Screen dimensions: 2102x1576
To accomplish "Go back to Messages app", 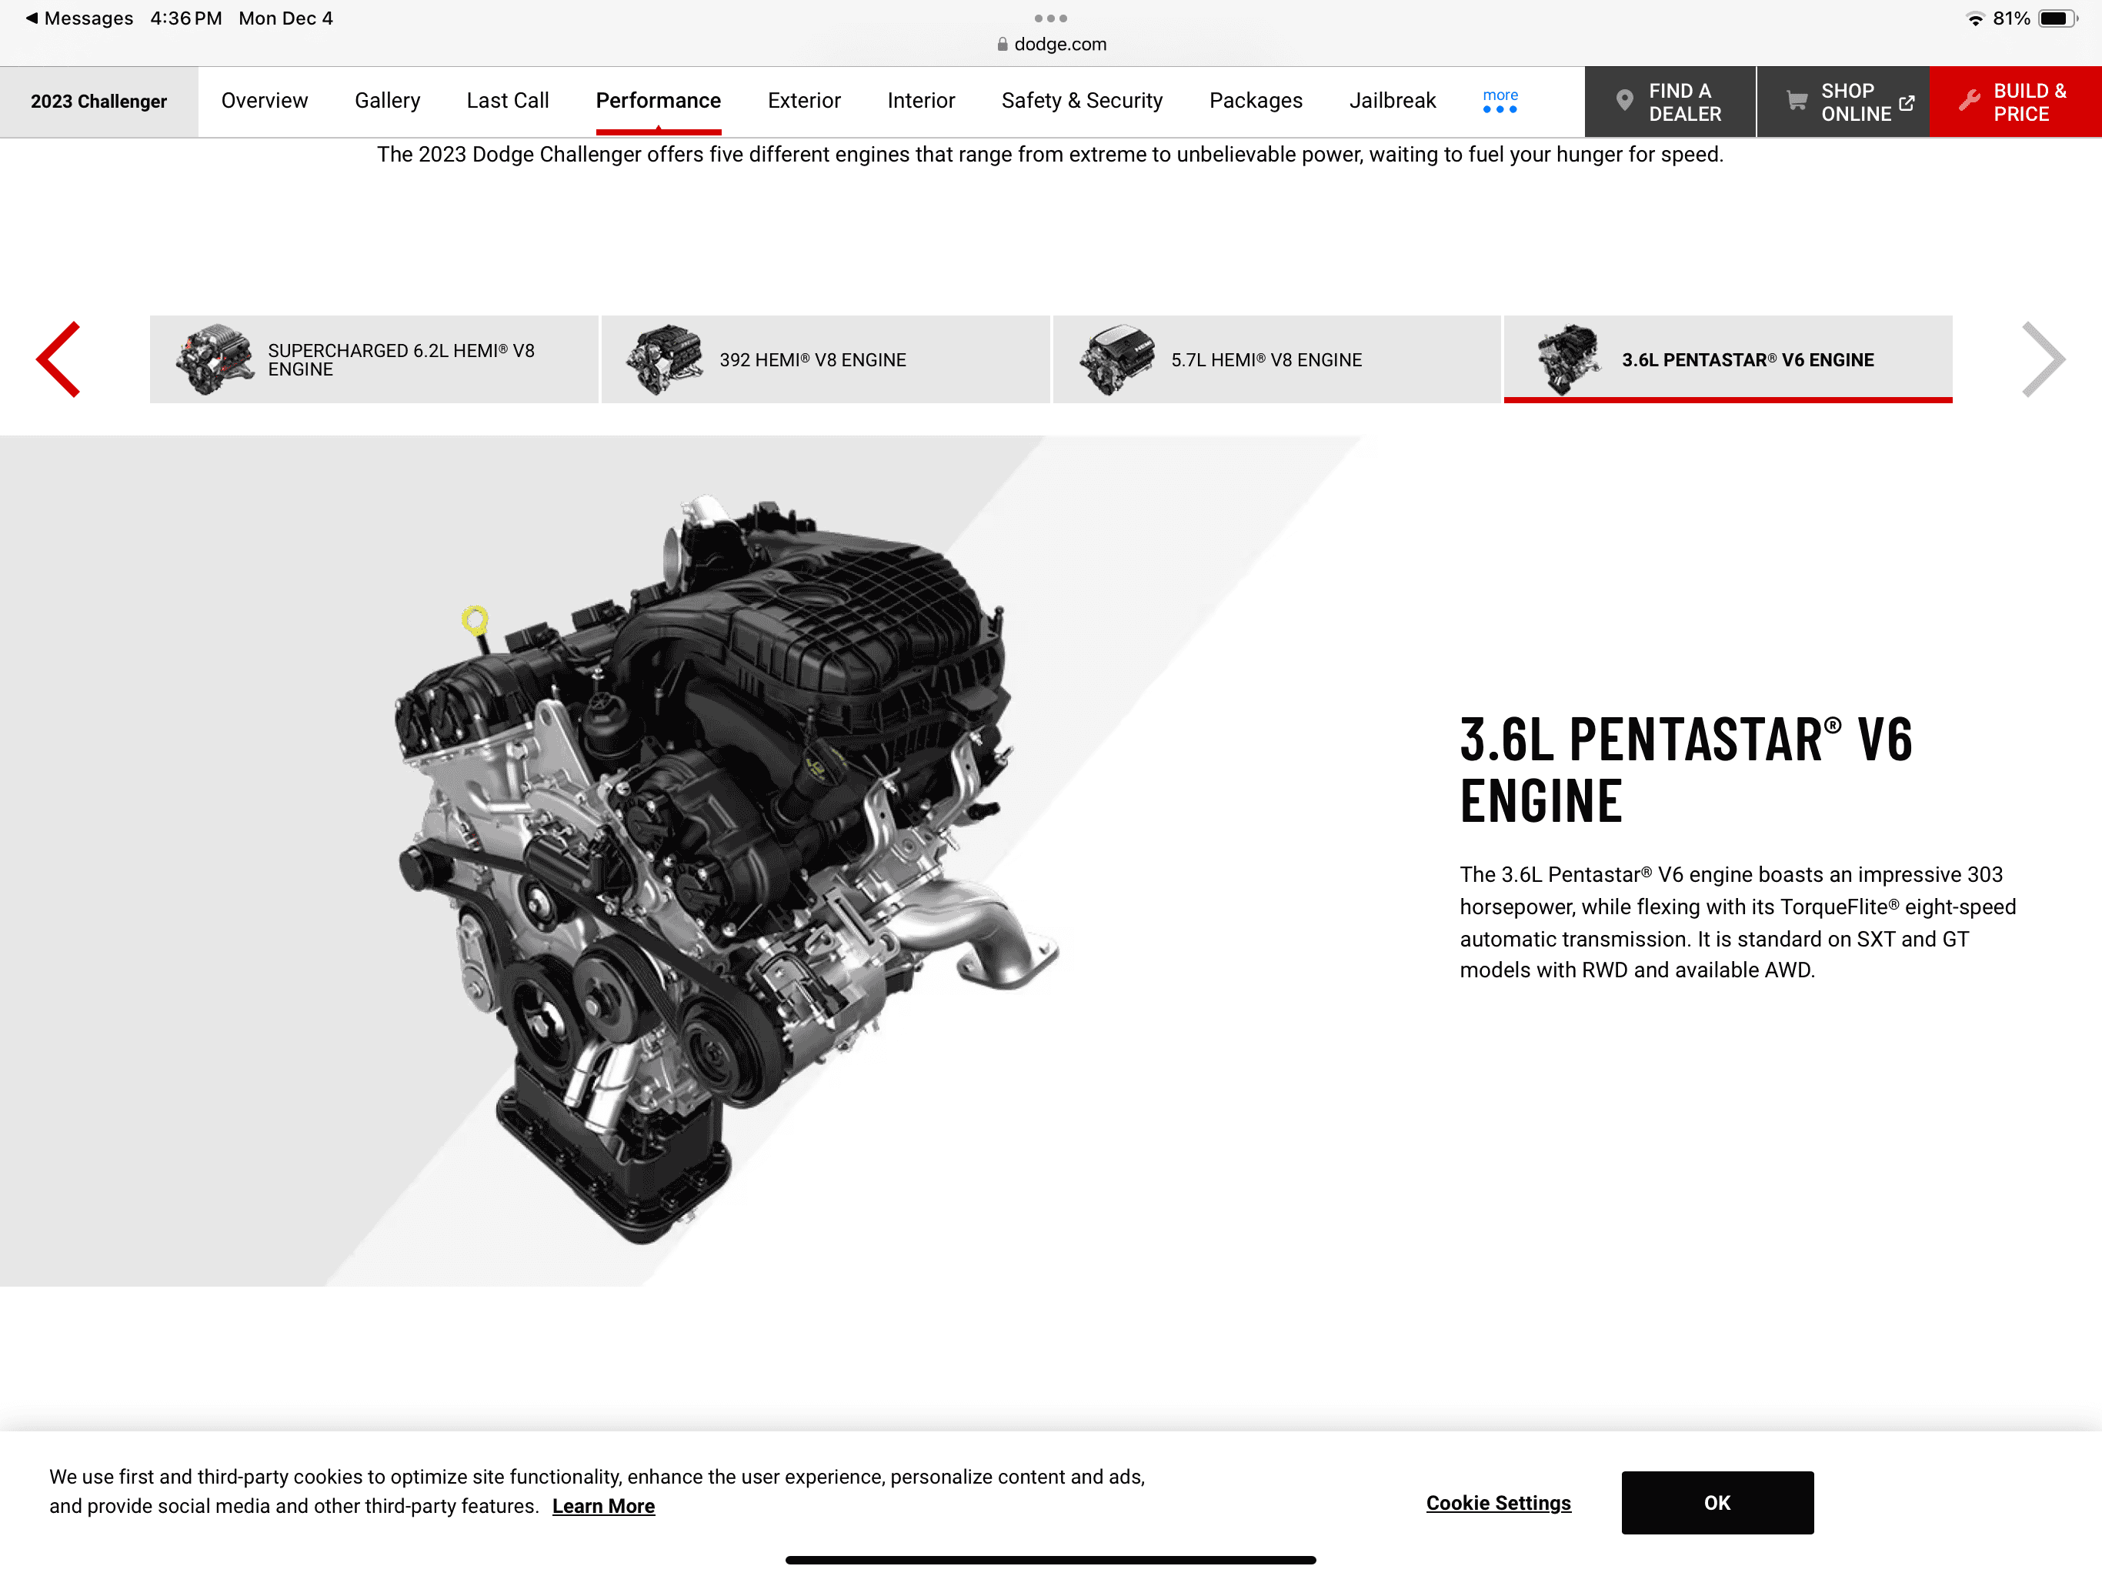I will point(79,18).
